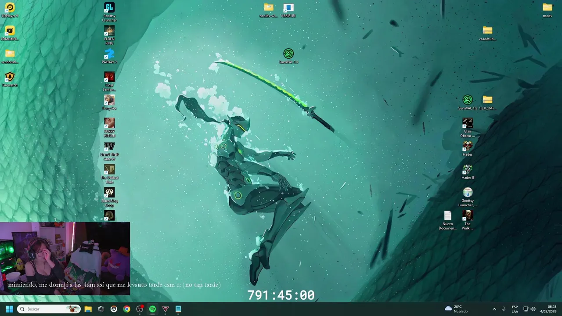Screen dimensions: 562x316
Task: Open veadotube folder below the LDMultiPlayer shortcut
Action: [x=10, y=57]
